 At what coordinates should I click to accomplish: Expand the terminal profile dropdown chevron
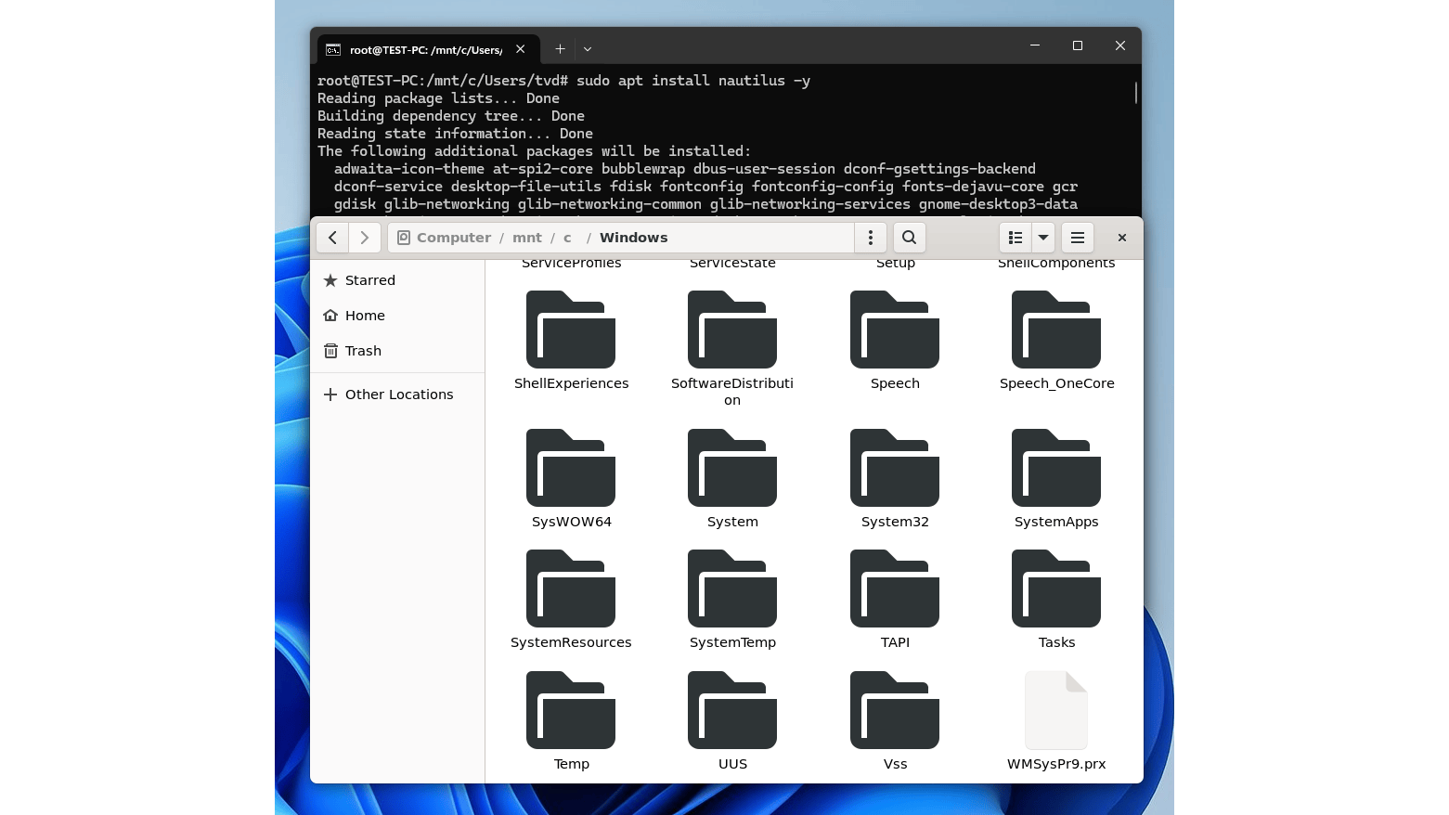[x=588, y=49]
